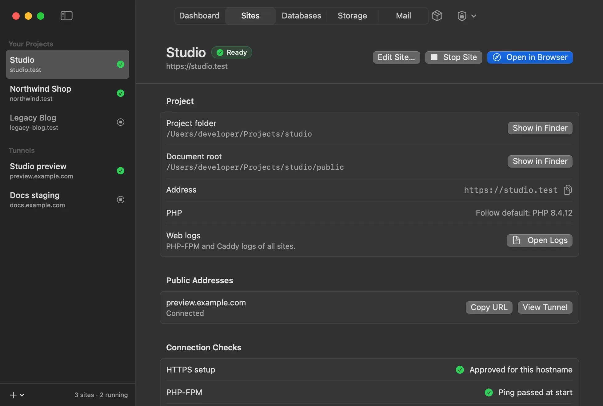Select Docs staging tunnel
The image size is (603, 406).
[x=68, y=200]
